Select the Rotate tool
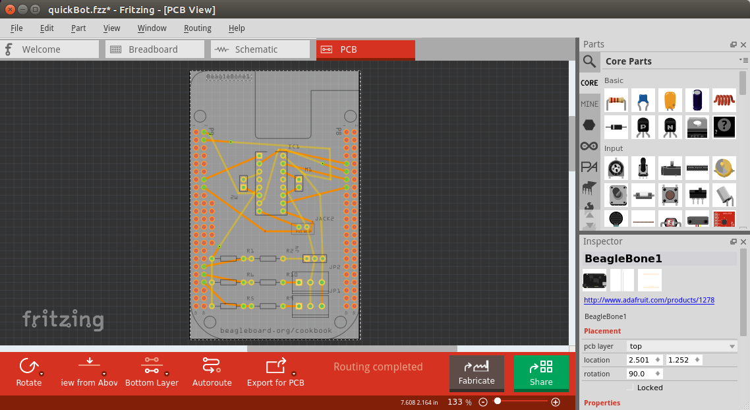The height and width of the screenshot is (410, 750). tap(29, 372)
